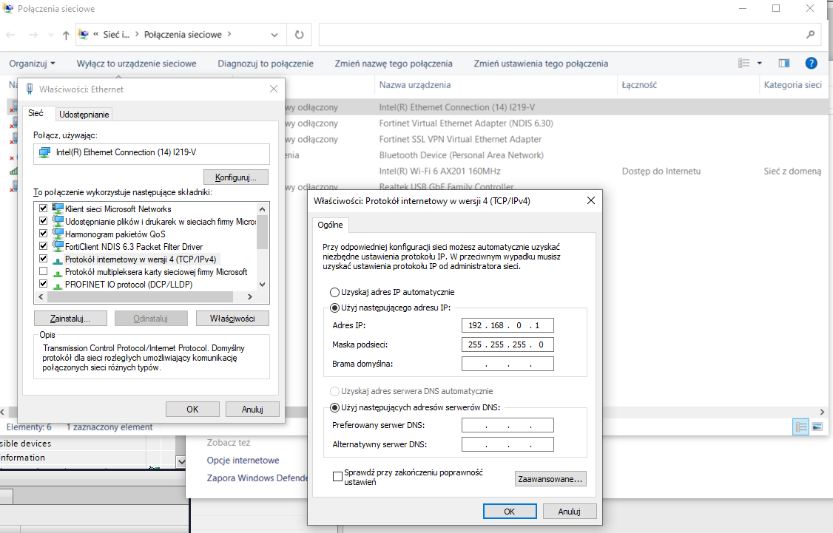The width and height of the screenshot is (833, 533).
Task: Select Użyj następującego adresu IP radio
Action: [x=334, y=308]
